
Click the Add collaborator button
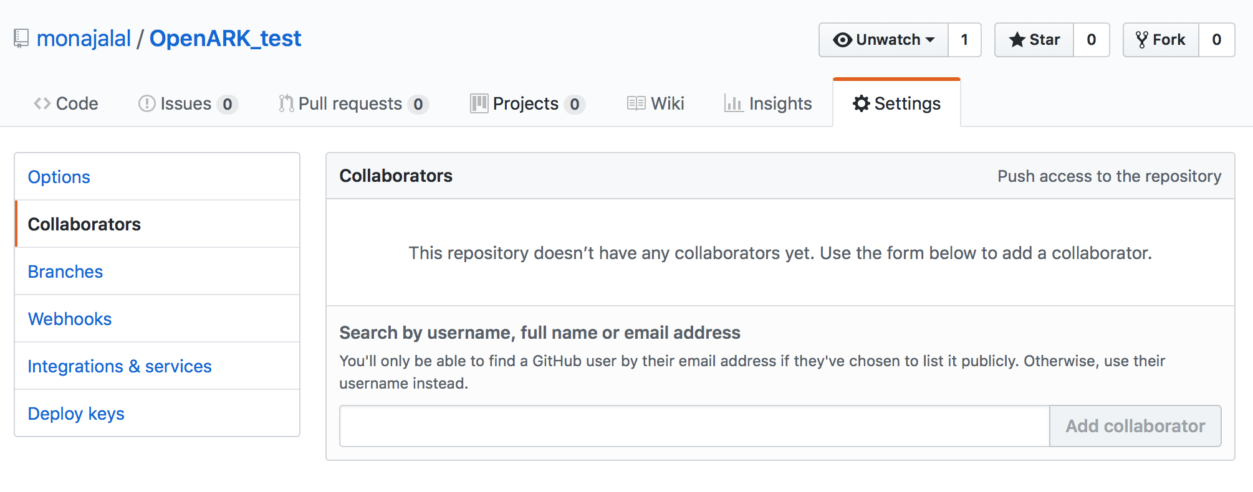pyautogui.click(x=1135, y=426)
